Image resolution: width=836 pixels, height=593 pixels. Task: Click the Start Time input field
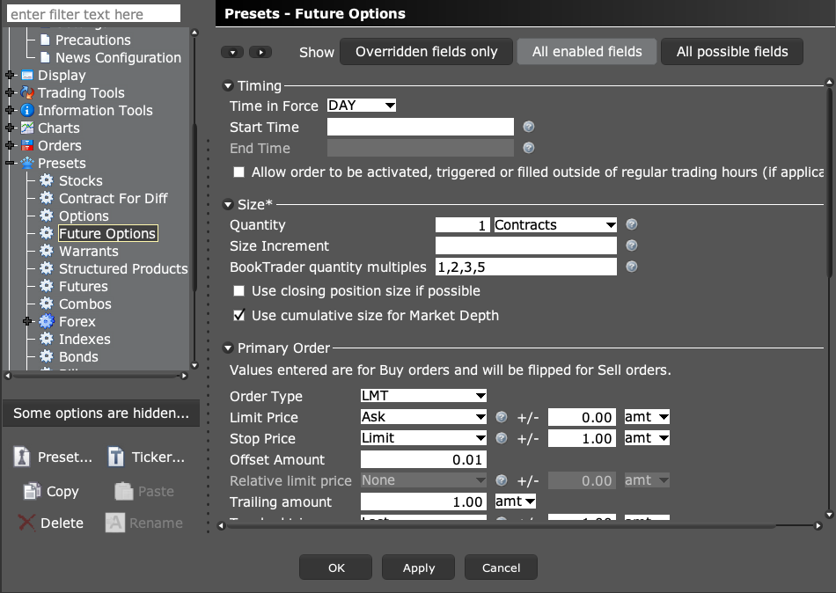[420, 127]
